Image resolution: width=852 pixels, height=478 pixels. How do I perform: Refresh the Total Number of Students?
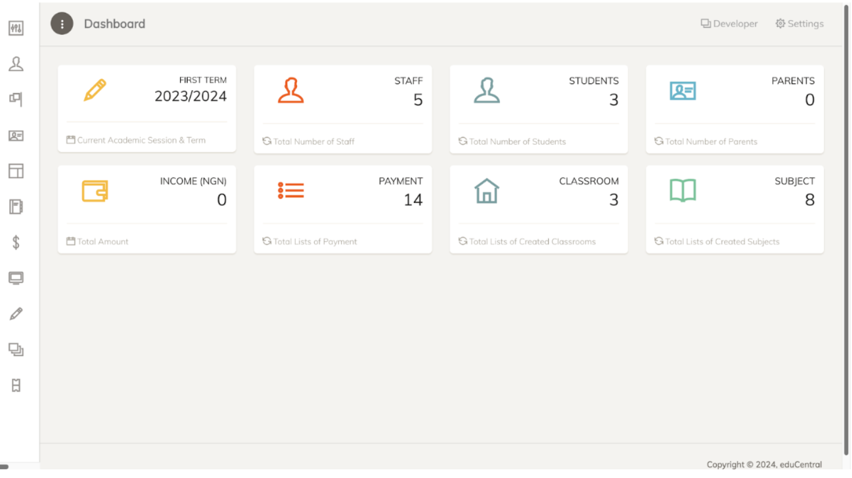click(463, 141)
